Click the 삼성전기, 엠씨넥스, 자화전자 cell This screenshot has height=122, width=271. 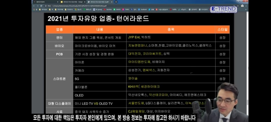point(171,71)
